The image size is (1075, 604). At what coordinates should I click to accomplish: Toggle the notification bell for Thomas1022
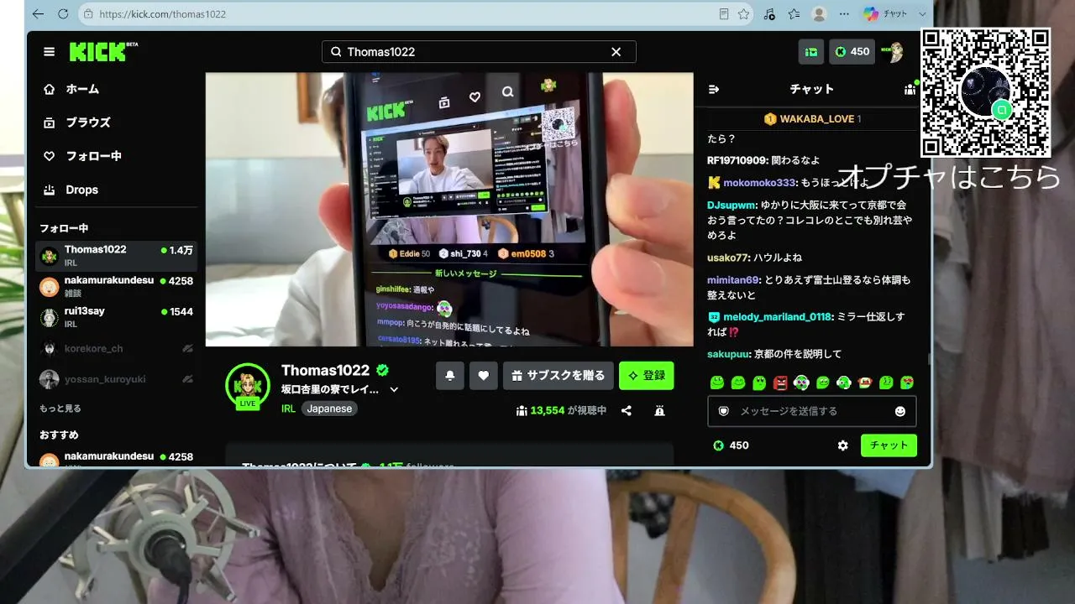(x=450, y=376)
